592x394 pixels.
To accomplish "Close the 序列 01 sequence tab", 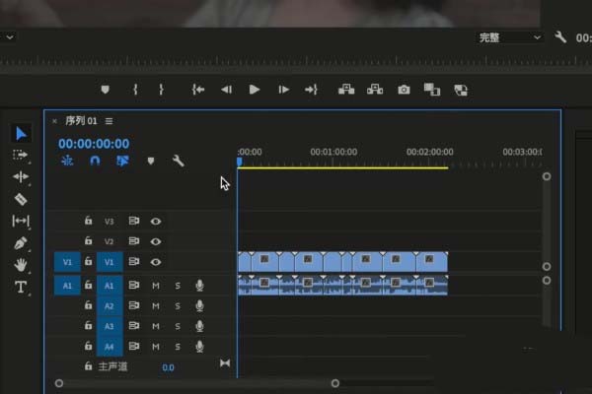I will click(54, 121).
